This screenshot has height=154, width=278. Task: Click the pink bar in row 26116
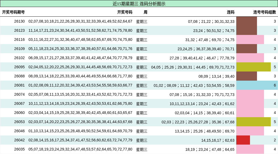tap(250, 40)
